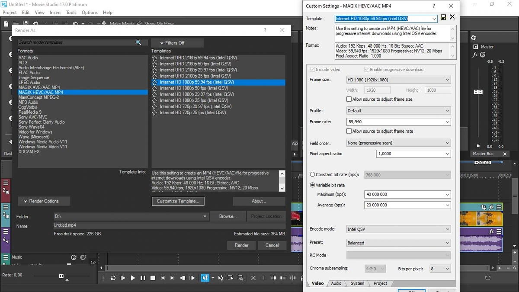Viewport: 519px width, 292px height.
Task: Go to project start in transport
Action: coord(163,278)
